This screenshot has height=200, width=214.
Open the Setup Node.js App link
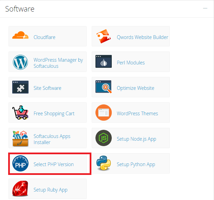(x=136, y=139)
